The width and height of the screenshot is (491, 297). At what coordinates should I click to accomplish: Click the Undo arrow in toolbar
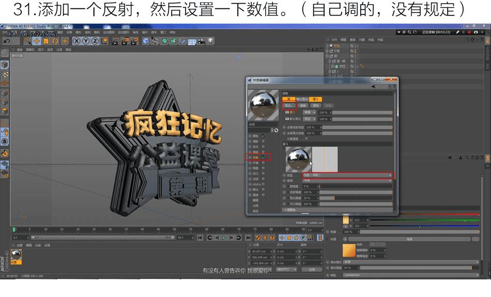click(7, 41)
